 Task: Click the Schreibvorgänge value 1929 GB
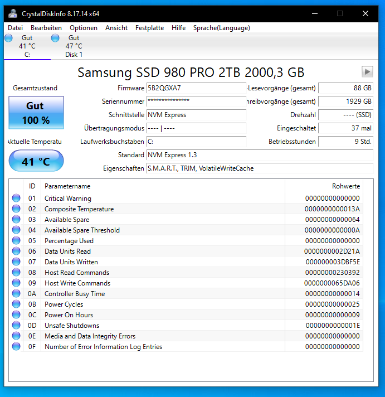346,101
